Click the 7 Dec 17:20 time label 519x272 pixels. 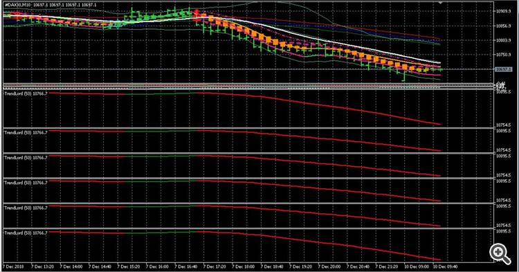pos(215,266)
